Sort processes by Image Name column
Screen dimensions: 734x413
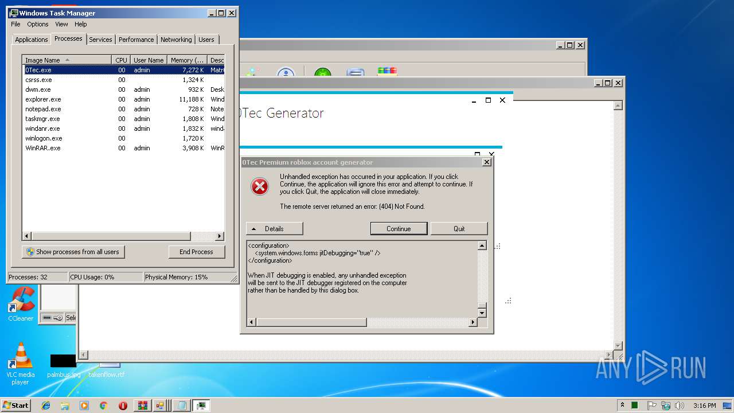tap(67, 60)
